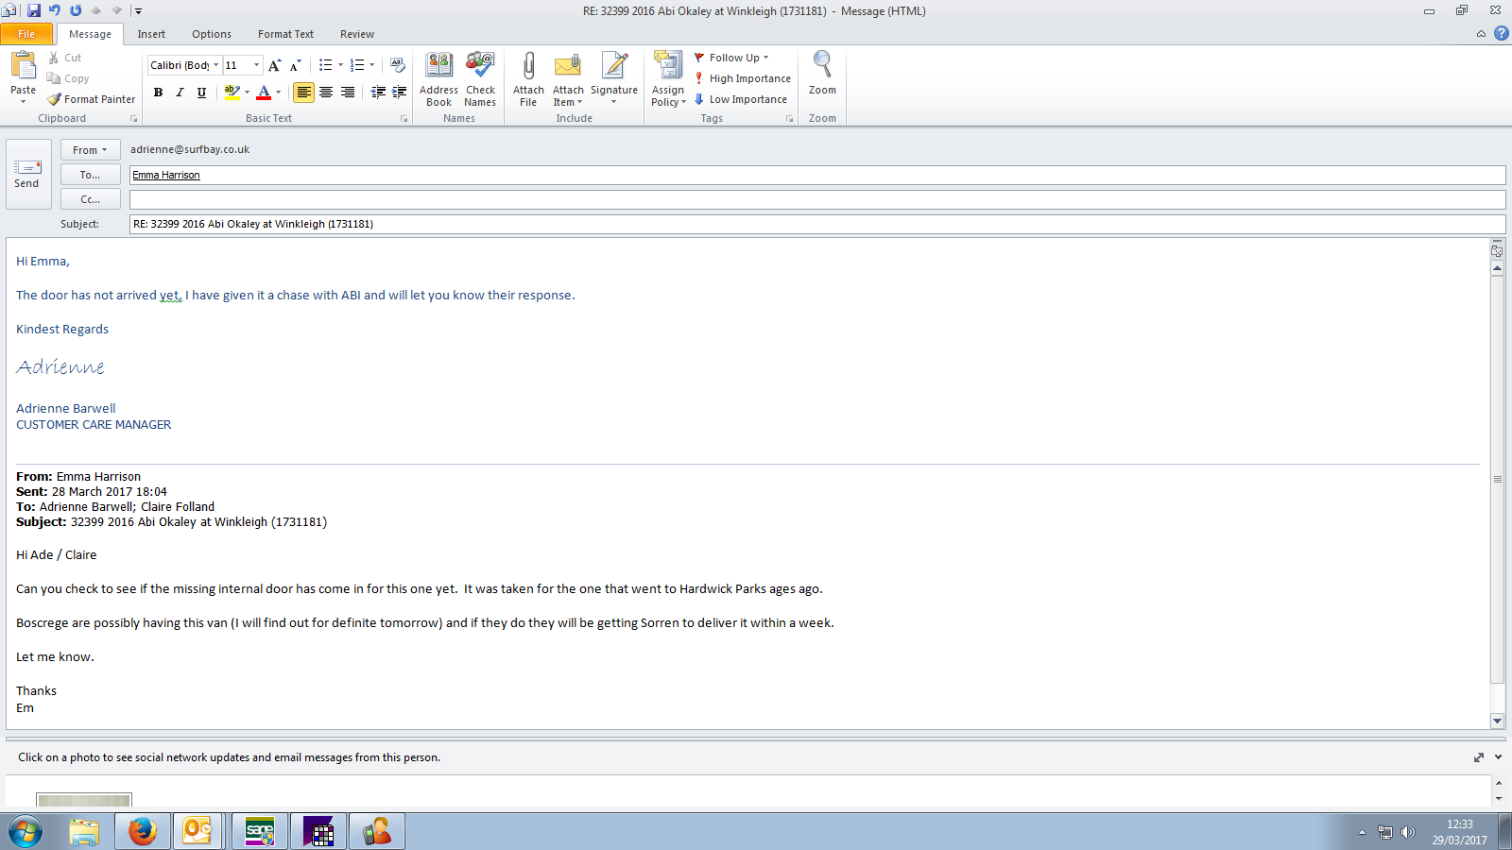Toggle underline formatting
1512x850 pixels.
click(x=201, y=93)
